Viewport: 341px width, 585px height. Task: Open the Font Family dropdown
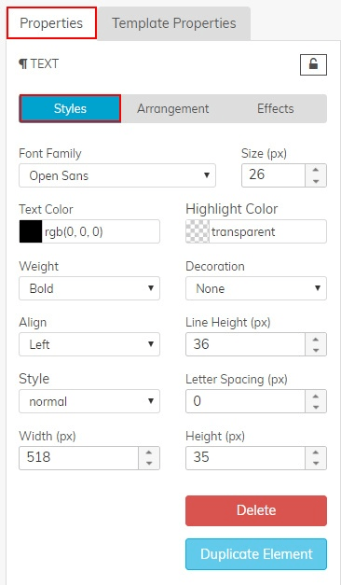point(117,175)
